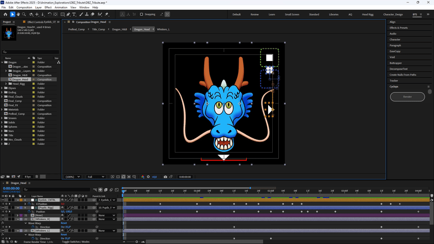Hide the Nose layer with eye icon
The image size is (434, 244).
tap(3, 215)
